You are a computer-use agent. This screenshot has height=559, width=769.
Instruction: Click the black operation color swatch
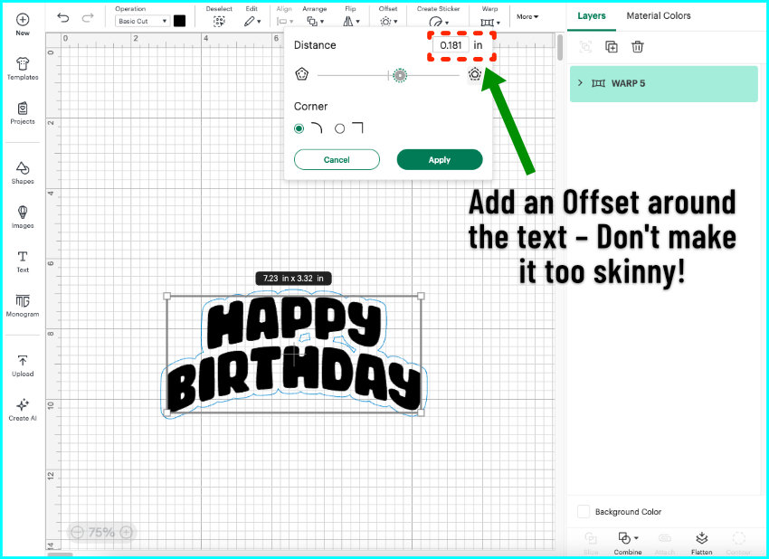(x=179, y=21)
